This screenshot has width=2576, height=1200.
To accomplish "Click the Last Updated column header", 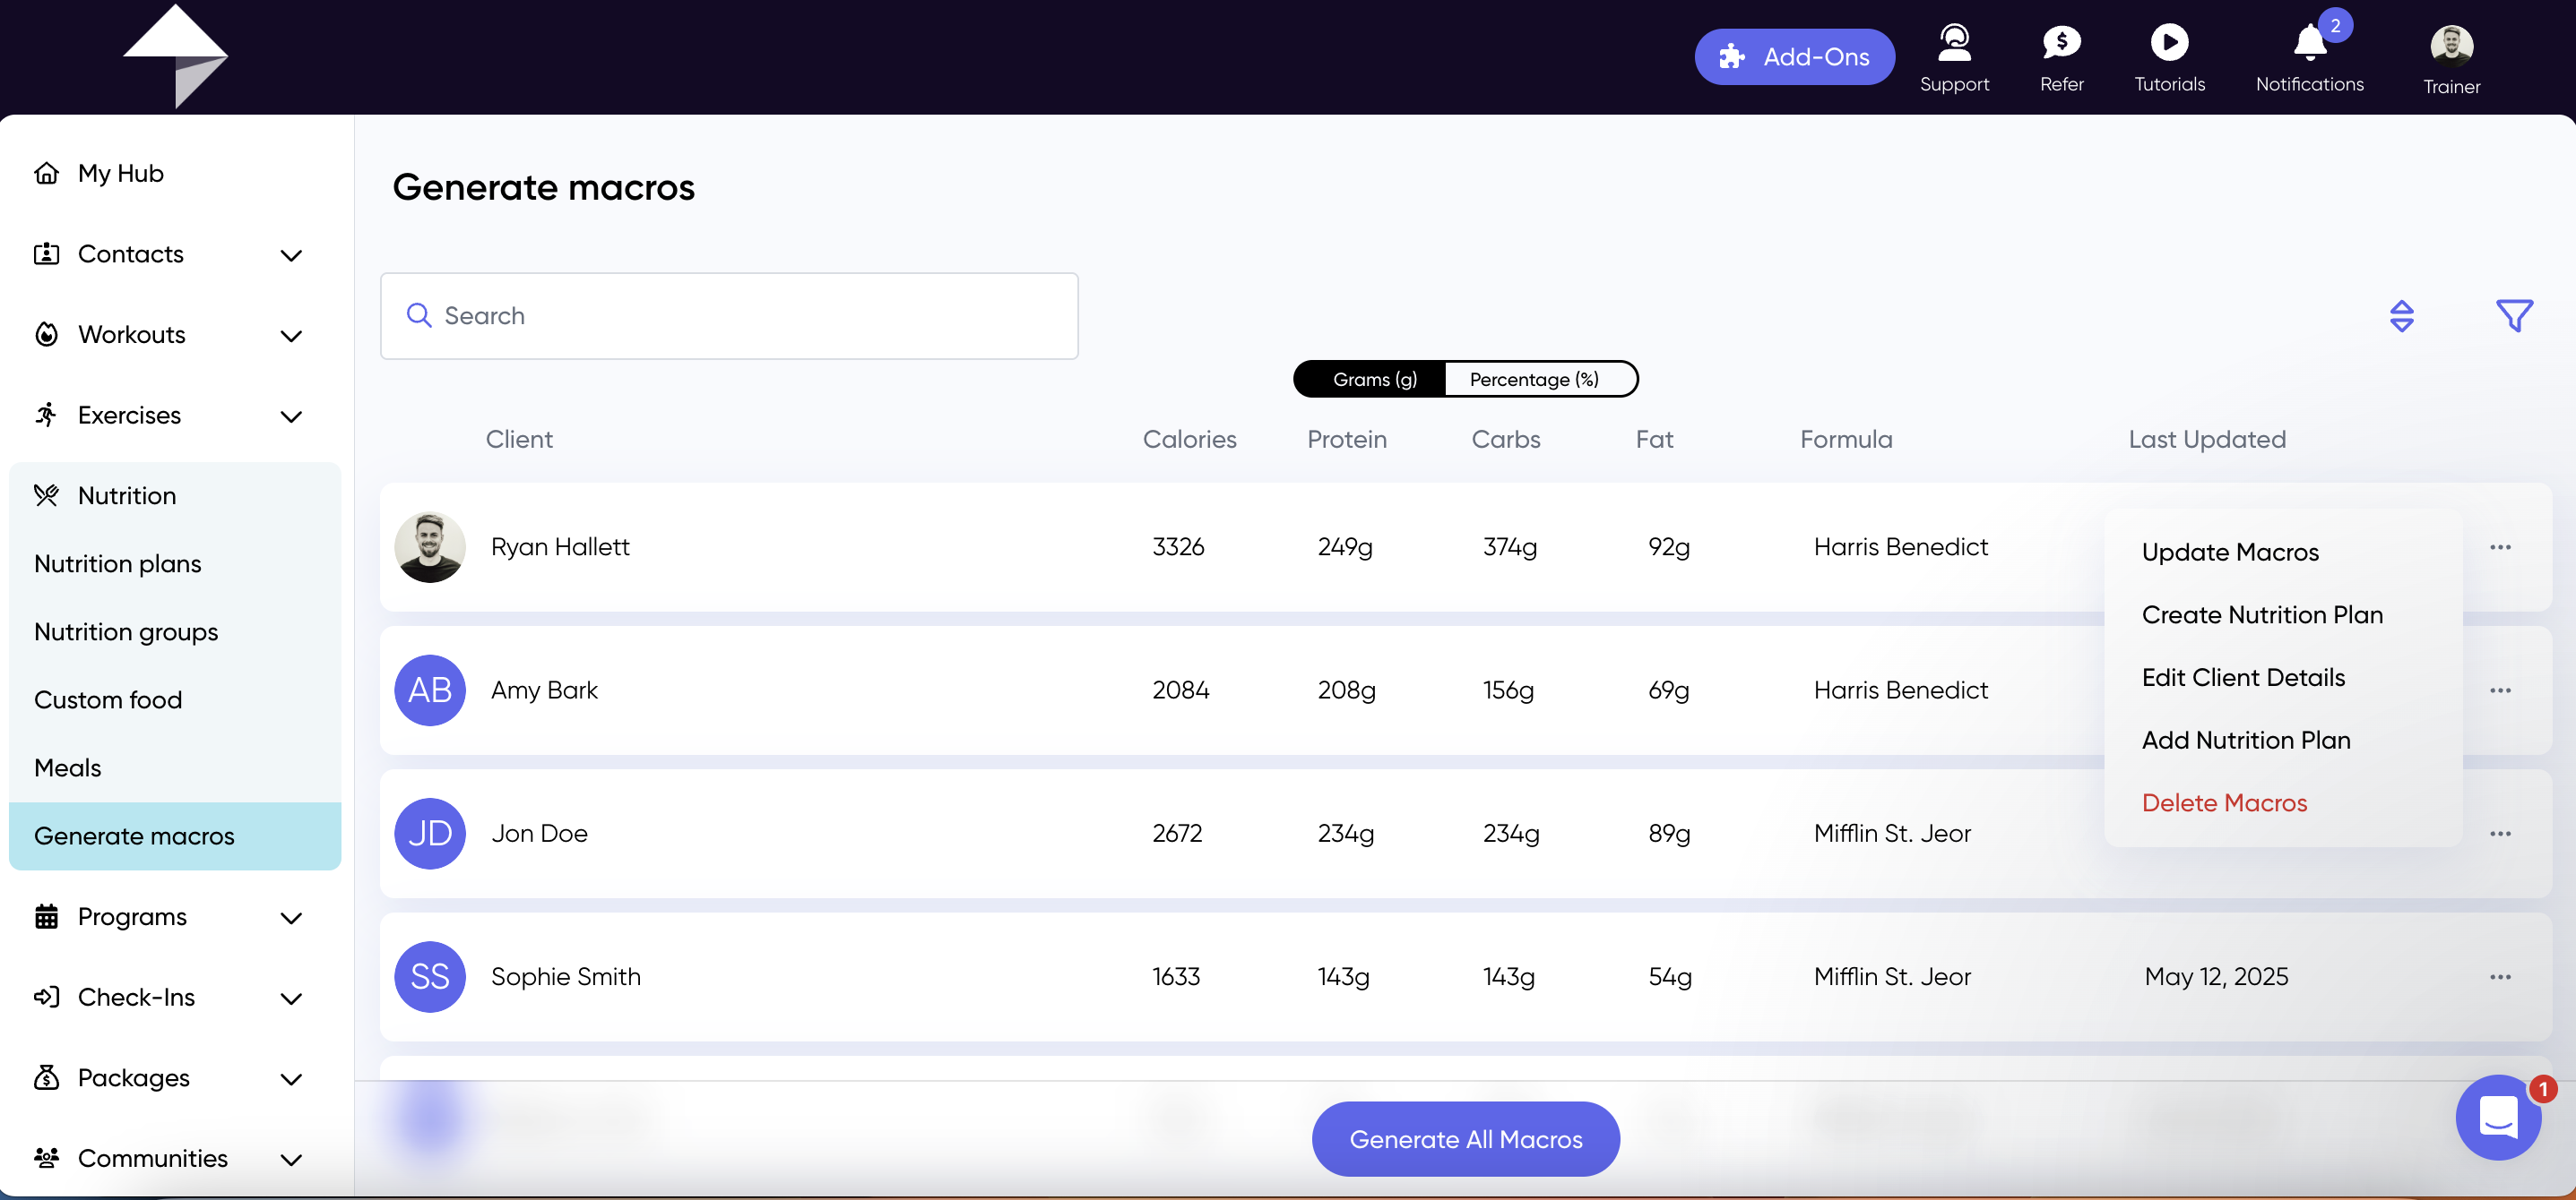I will point(2207,440).
